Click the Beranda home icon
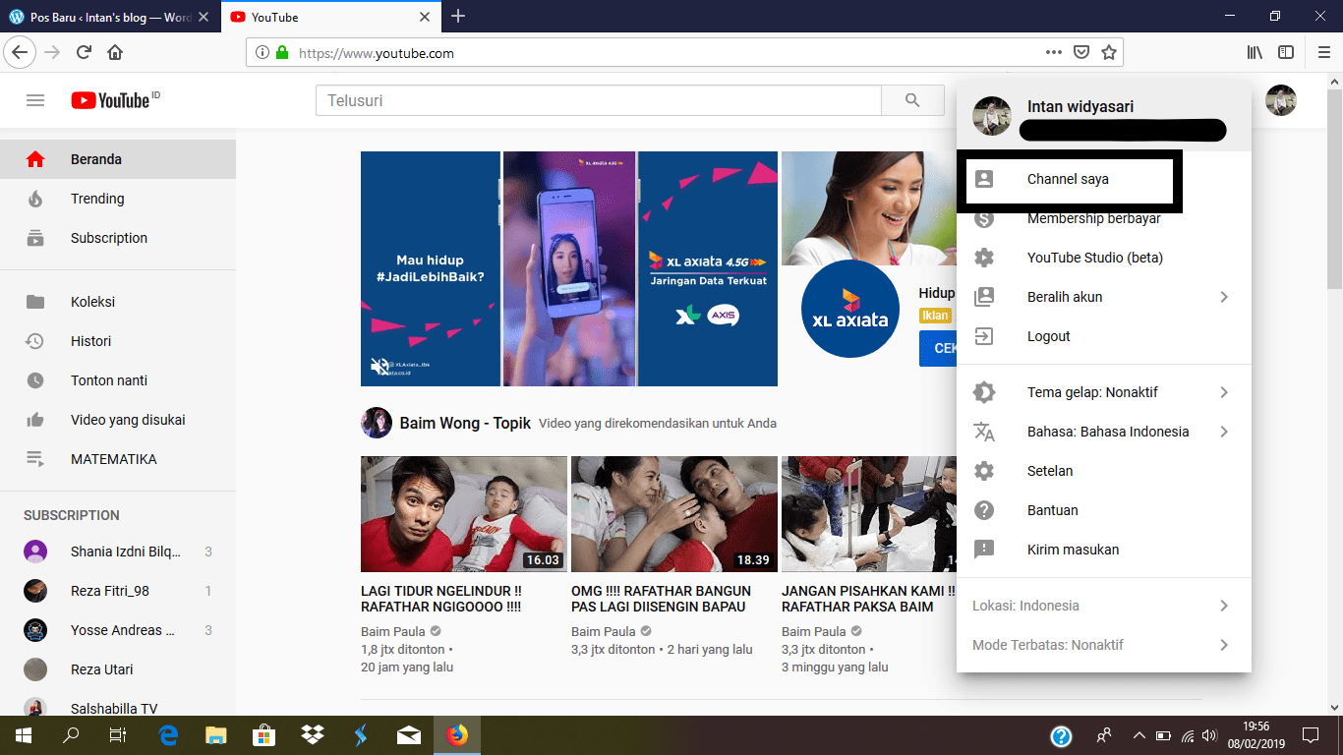 click(35, 159)
